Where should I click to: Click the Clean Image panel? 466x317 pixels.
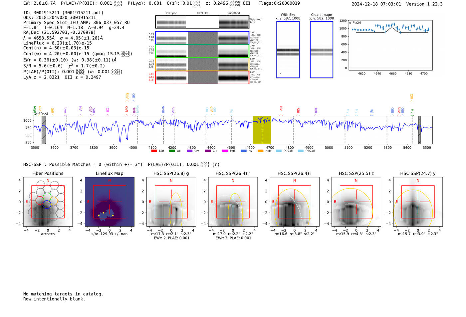322,50
